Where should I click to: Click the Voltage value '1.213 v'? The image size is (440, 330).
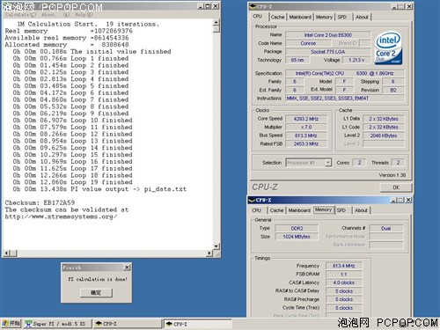(x=356, y=60)
